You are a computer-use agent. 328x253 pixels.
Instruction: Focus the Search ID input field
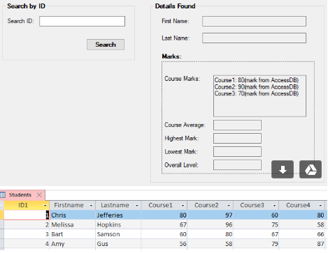(82, 21)
